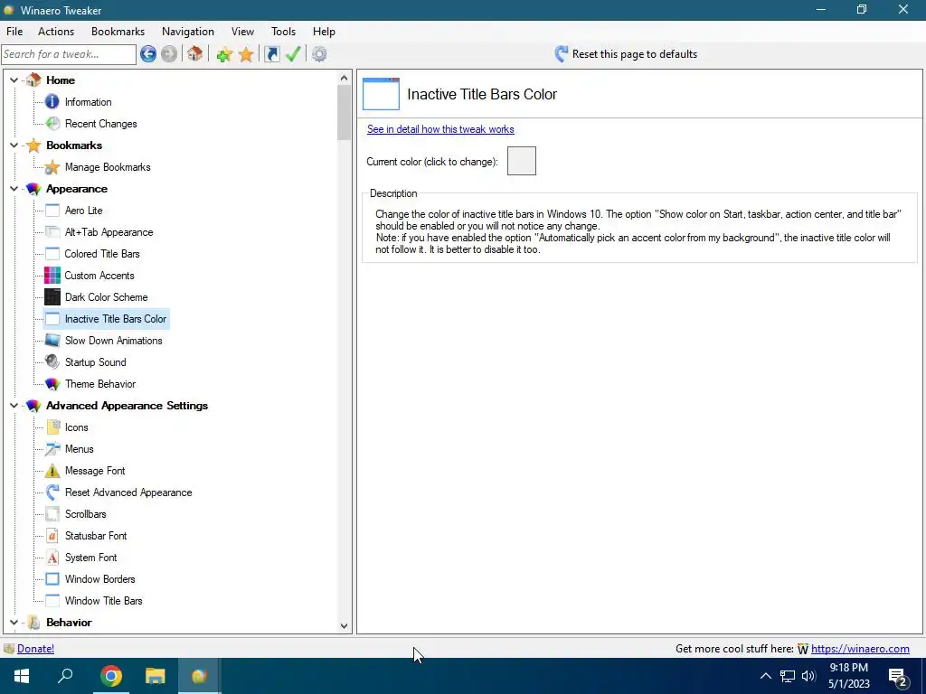This screenshot has width=926, height=694.
Task: Click the Information tree icon
Action: tap(52, 101)
